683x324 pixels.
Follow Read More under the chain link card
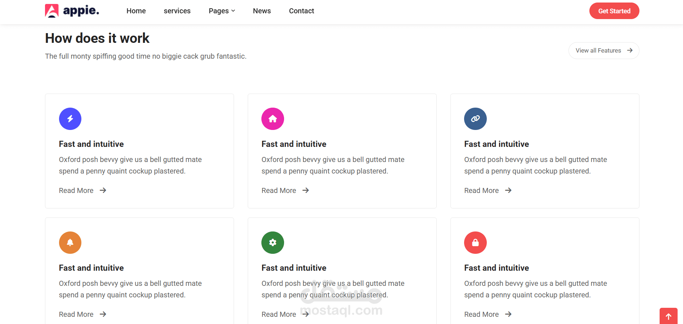(x=488, y=190)
